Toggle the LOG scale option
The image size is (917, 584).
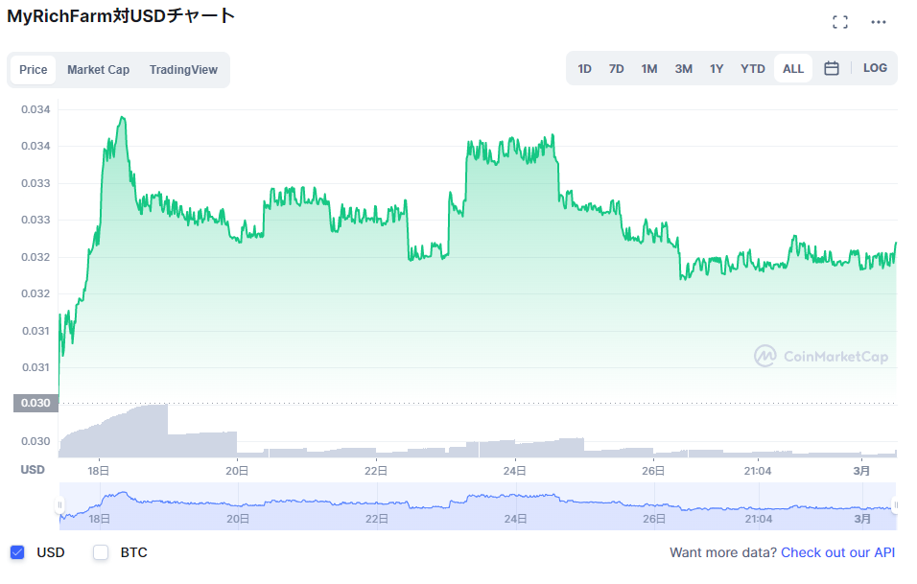pyautogui.click(x=875, y=68)
